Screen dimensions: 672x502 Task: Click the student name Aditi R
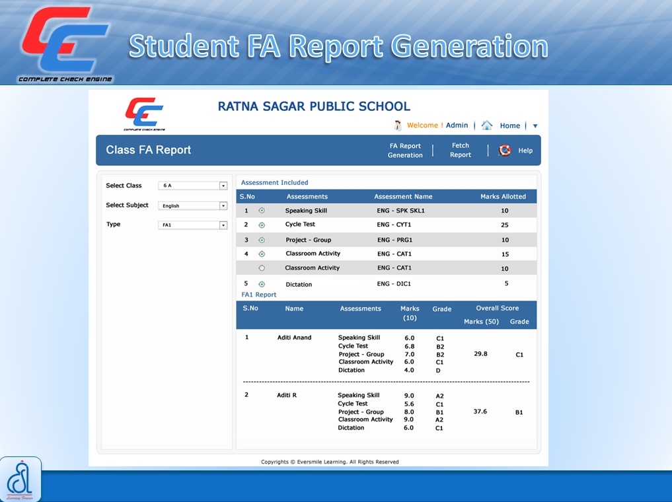(x=287, y=395)
